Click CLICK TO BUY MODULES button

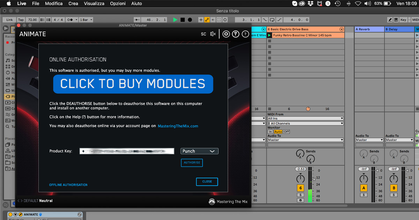point(133,84)
